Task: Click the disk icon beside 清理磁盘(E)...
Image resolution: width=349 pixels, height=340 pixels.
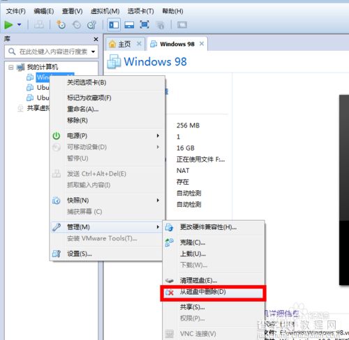Action: click(170, 281)
